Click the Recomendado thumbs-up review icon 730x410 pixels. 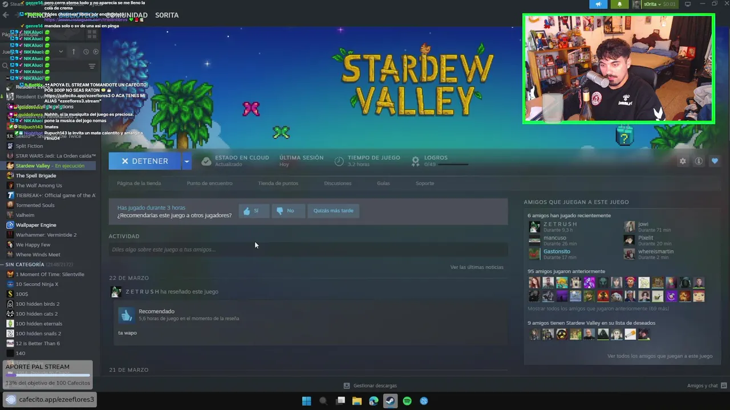tap(126, 314)
